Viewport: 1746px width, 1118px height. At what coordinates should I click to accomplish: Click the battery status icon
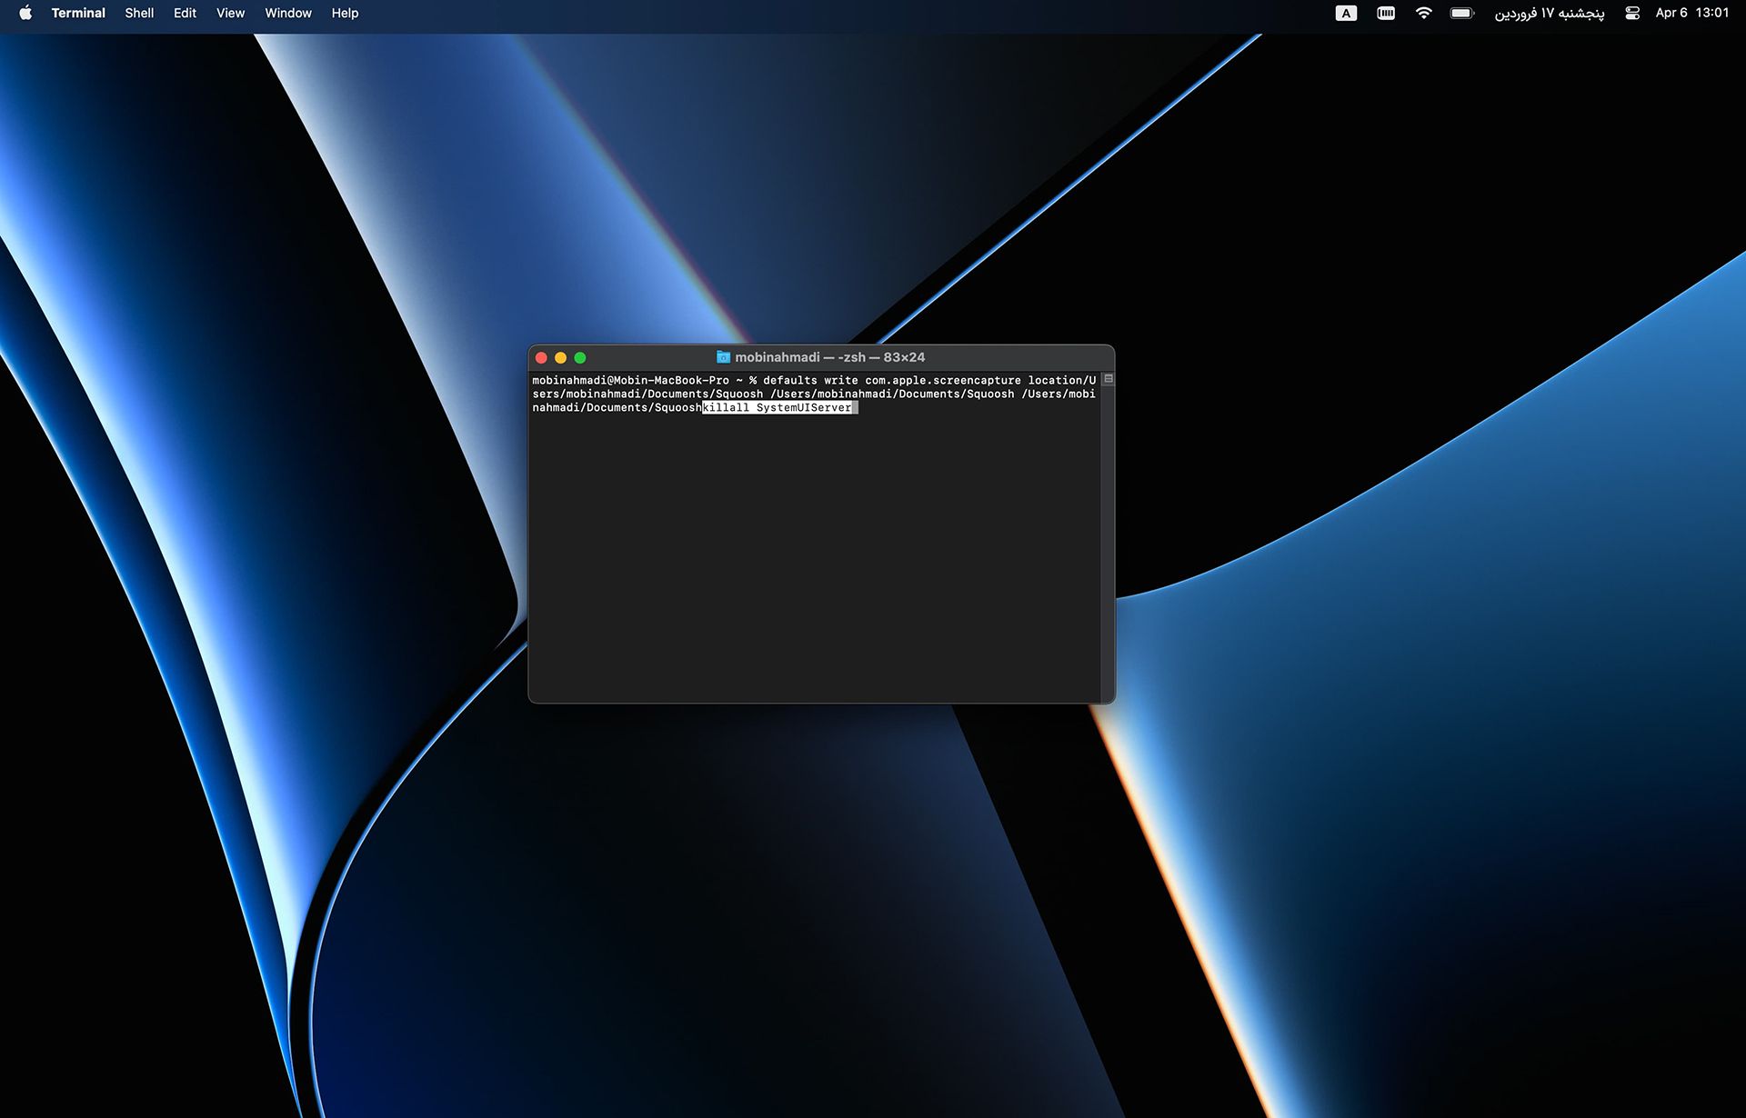(1462, 13)
